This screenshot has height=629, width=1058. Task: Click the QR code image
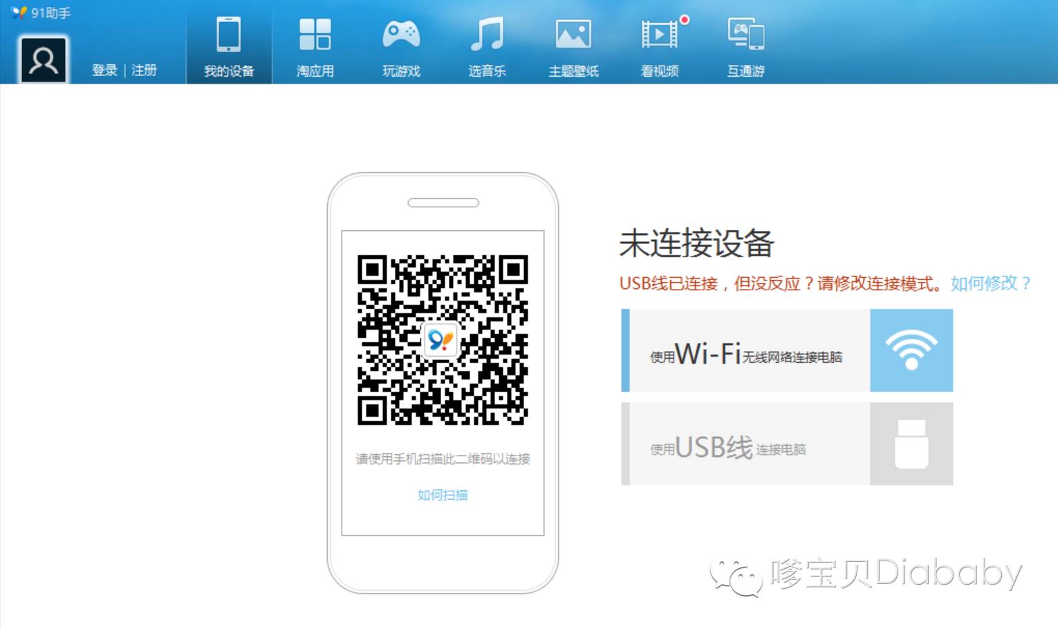tap(443, 339)
